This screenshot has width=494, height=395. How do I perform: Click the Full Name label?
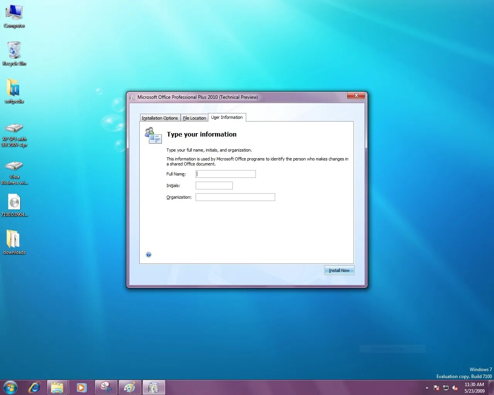(x=176, y=174)
